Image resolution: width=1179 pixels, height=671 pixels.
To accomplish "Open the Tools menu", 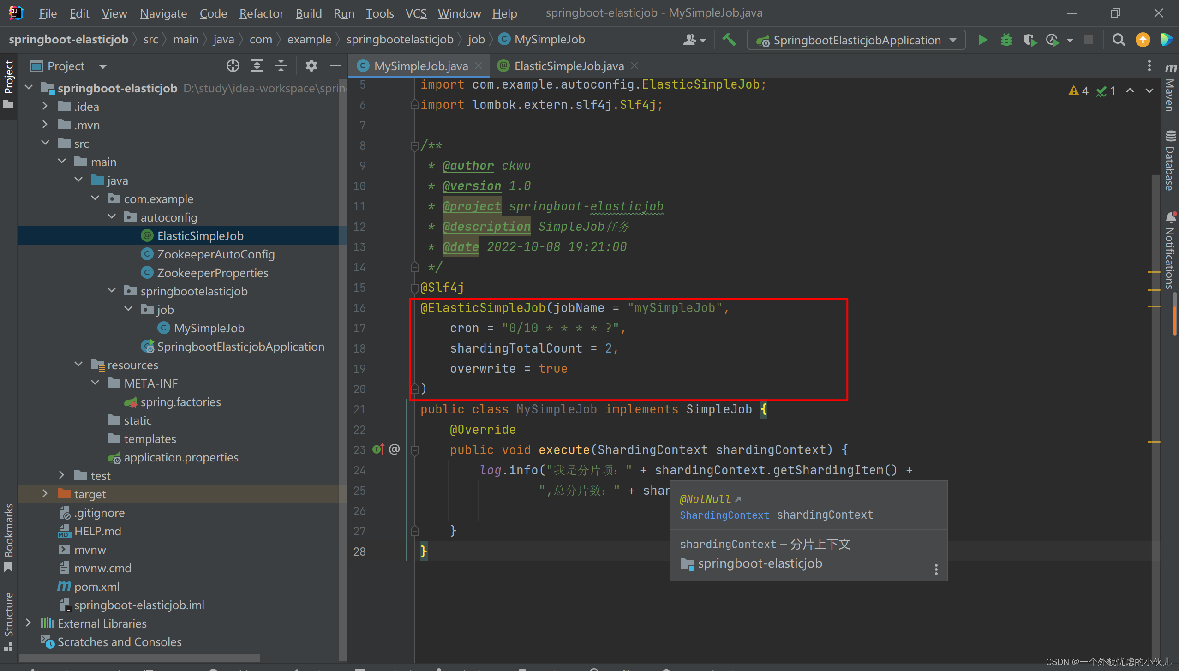I will pos(380,13).
